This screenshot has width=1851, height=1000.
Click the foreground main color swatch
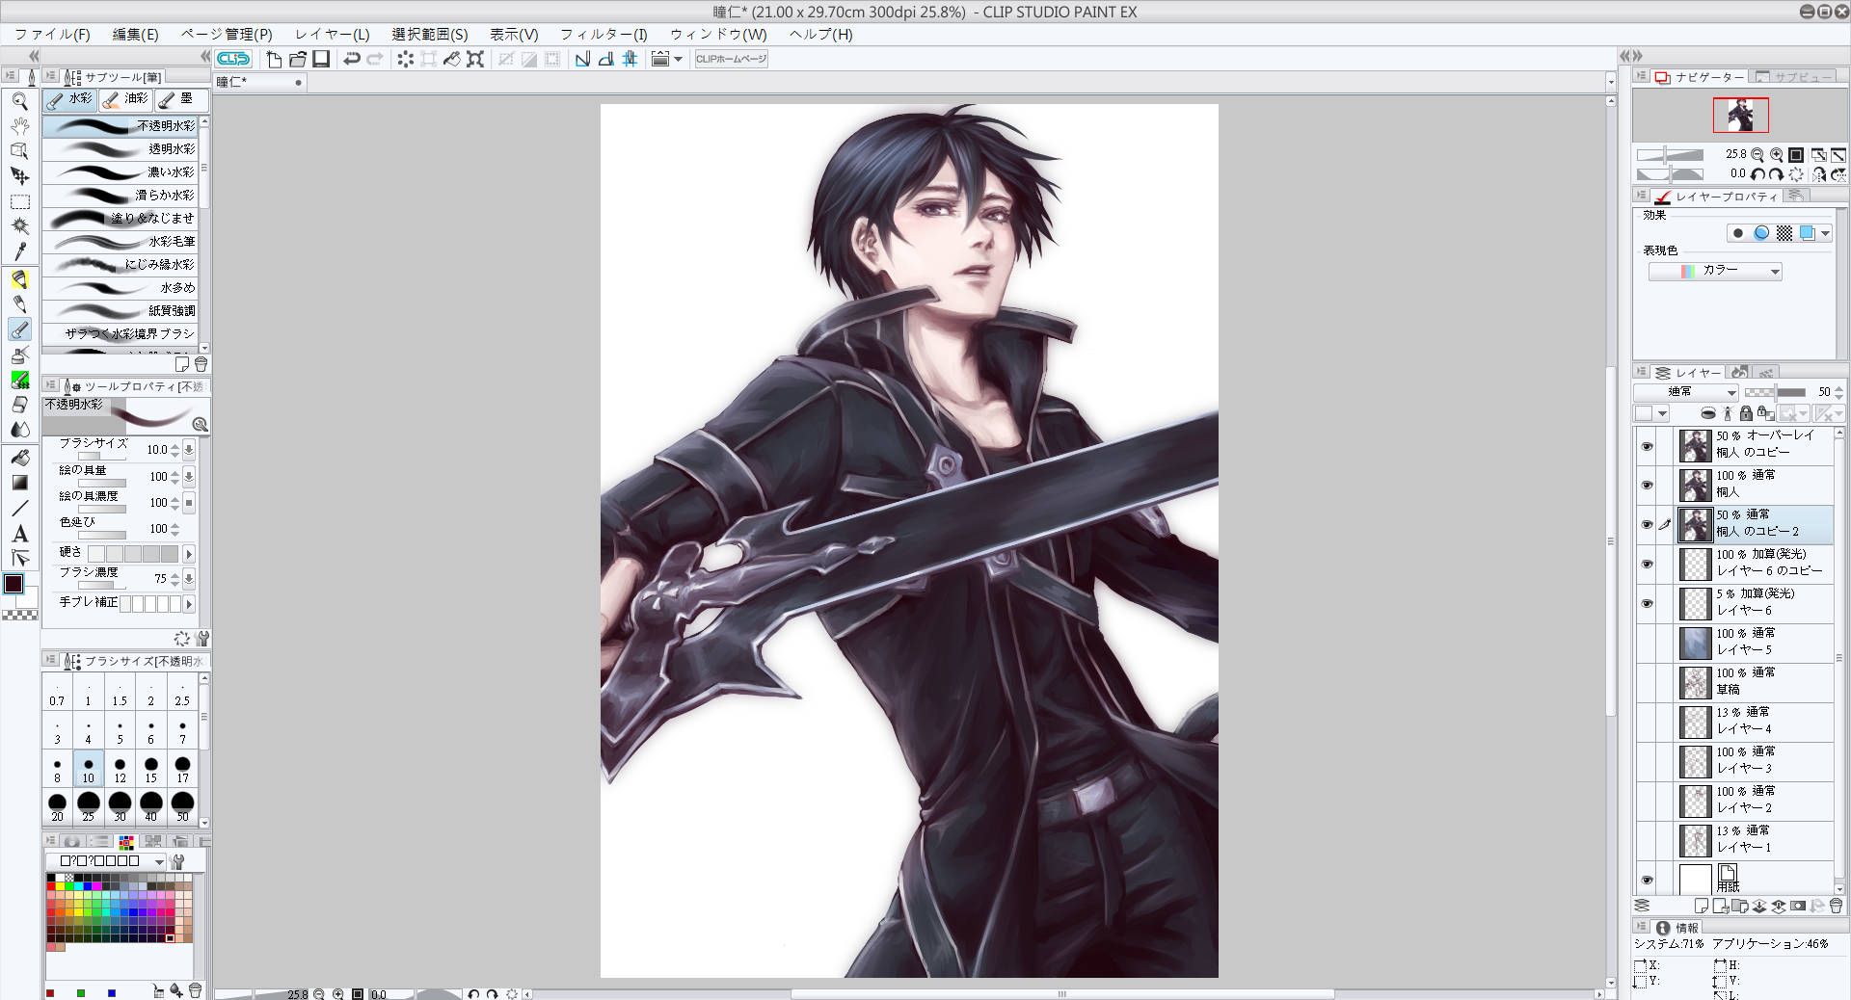tap(13, 584)
